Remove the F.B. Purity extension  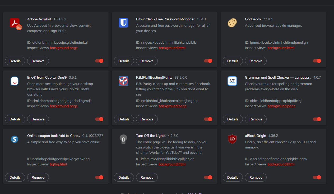pos(147,119)
